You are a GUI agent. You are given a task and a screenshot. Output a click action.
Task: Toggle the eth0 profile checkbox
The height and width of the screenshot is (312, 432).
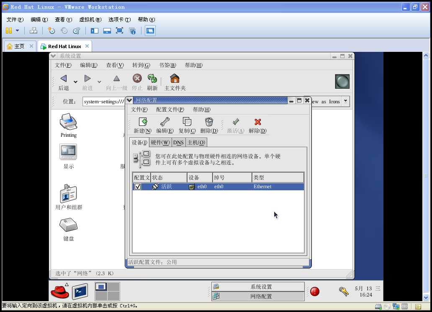(x=137, y=187)
